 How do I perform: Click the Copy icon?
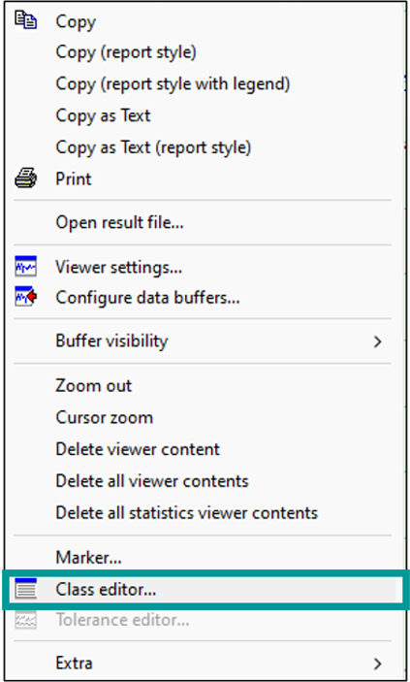(x=25, y=20)
